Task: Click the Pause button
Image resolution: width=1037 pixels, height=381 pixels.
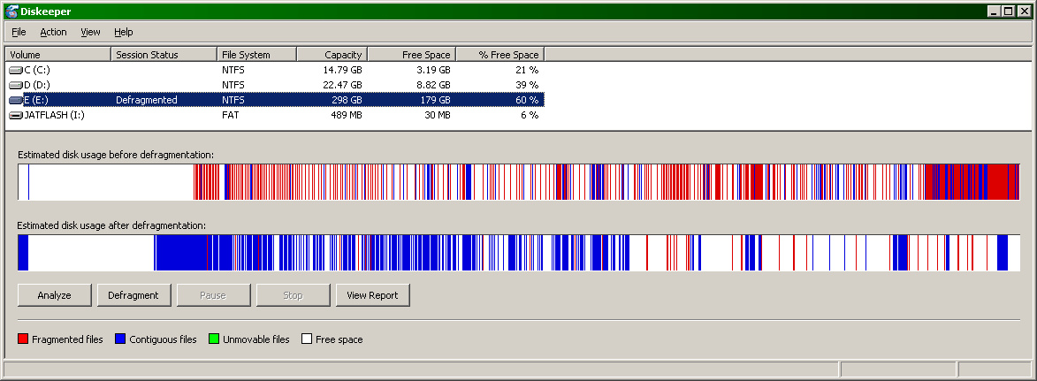Action: pos(213,295)
